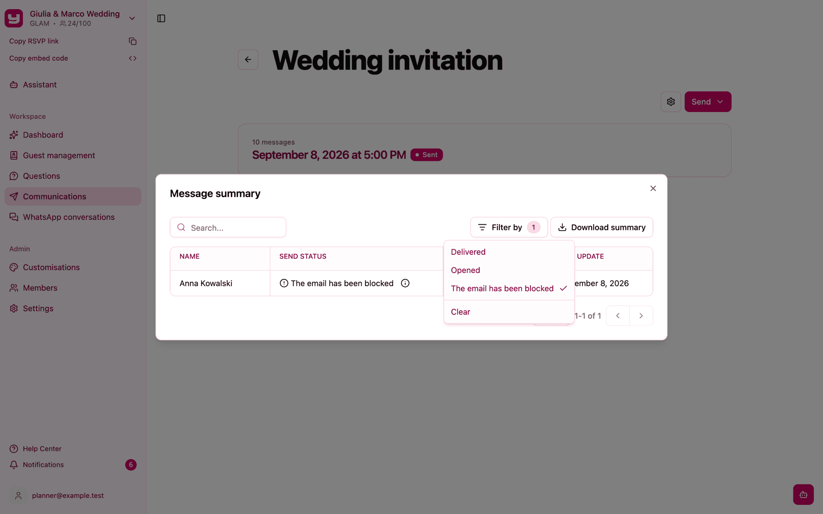This screenshot has height=514, width=823.
Task: Open WhatsApp conversations
Action: click(73, 217)
